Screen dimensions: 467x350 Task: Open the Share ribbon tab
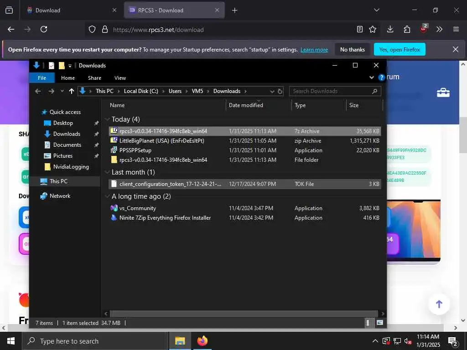point(94,77)
